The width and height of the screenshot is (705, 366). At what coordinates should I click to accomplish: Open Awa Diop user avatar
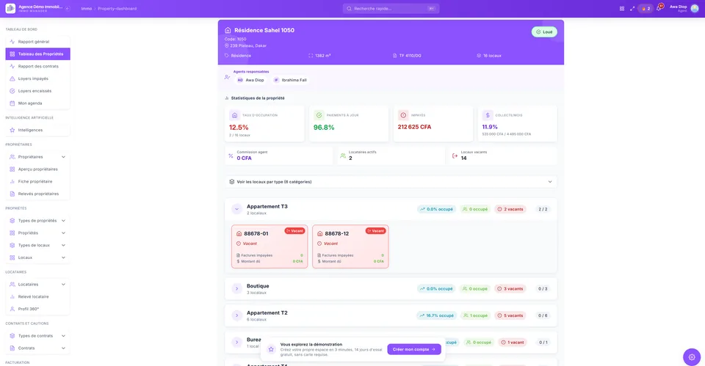pyautogui.click(x=695, y=9)
